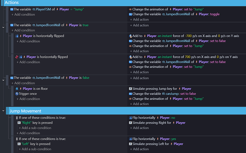Screen dimensions: 246x153
Task: Select the Actions group header
Action: point(125,3)
